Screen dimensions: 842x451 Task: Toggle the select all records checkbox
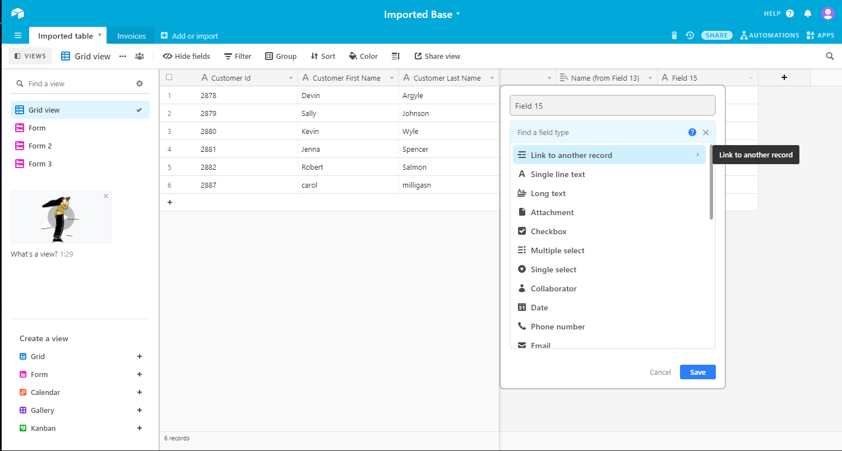pos(169,77)
